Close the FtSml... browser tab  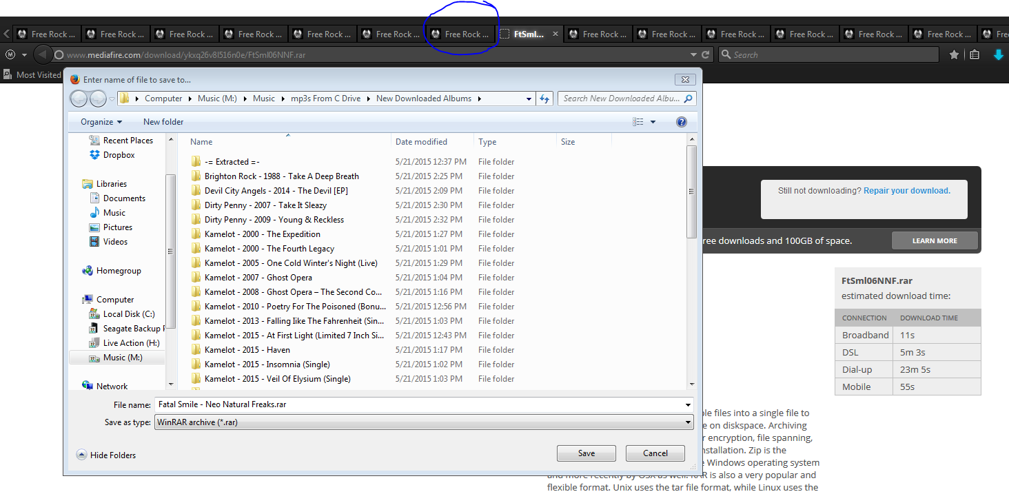point(556,34)
